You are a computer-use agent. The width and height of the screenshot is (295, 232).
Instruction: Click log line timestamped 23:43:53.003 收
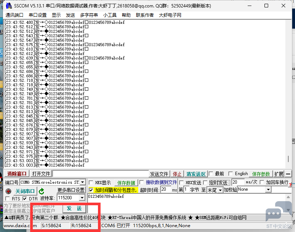45,165
